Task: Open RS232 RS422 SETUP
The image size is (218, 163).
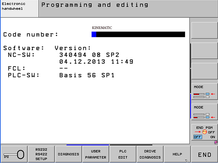Action: pyautogui.click(x=41, y=154)
